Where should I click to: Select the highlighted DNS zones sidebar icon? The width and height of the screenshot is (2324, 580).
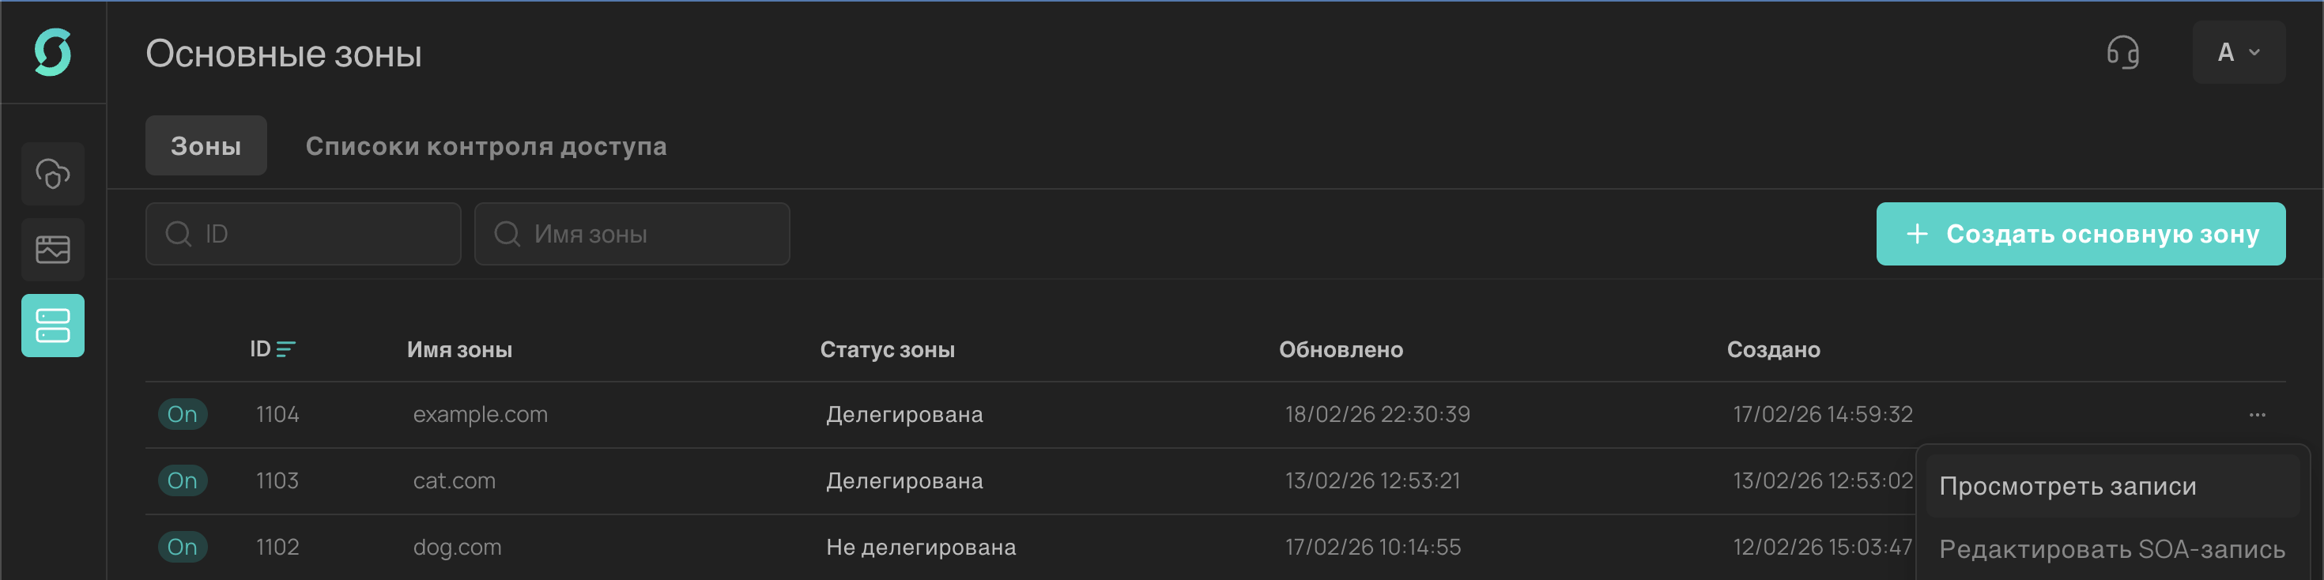pos(52,325)
